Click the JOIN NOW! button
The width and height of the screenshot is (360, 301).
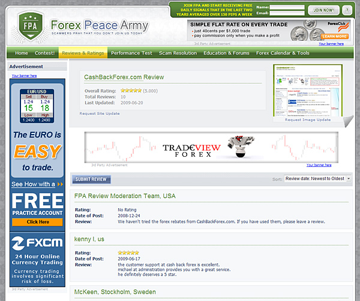pos(323,10)
